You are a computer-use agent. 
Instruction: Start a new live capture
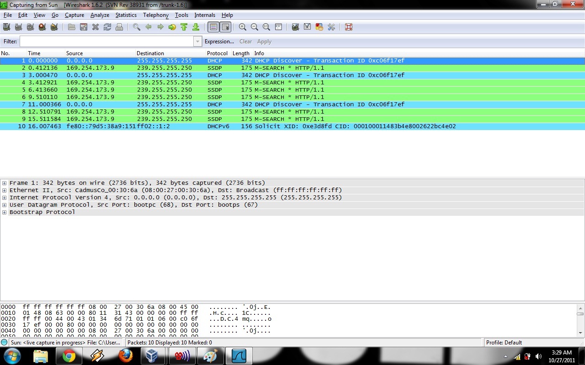(31, 27)
